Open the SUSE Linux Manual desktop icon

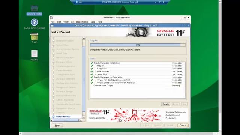(x=34, y=24)
